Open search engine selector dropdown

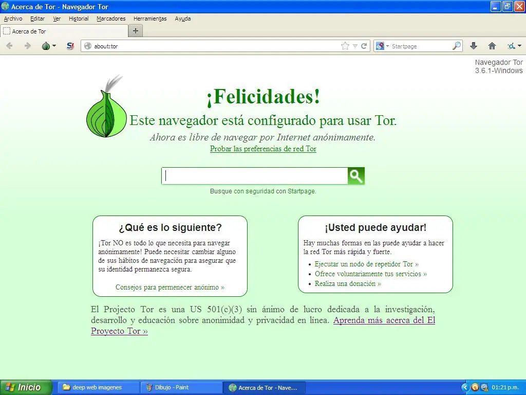pyautogui.click(x=382, y=46)
